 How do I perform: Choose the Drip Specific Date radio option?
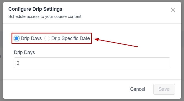(47, 38)
